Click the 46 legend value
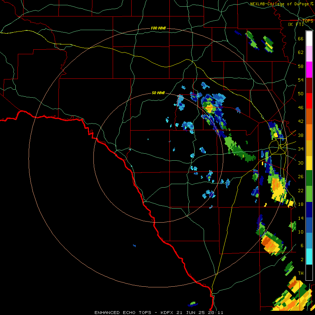This screenshot has height=315, width=315. pos(301,108)
